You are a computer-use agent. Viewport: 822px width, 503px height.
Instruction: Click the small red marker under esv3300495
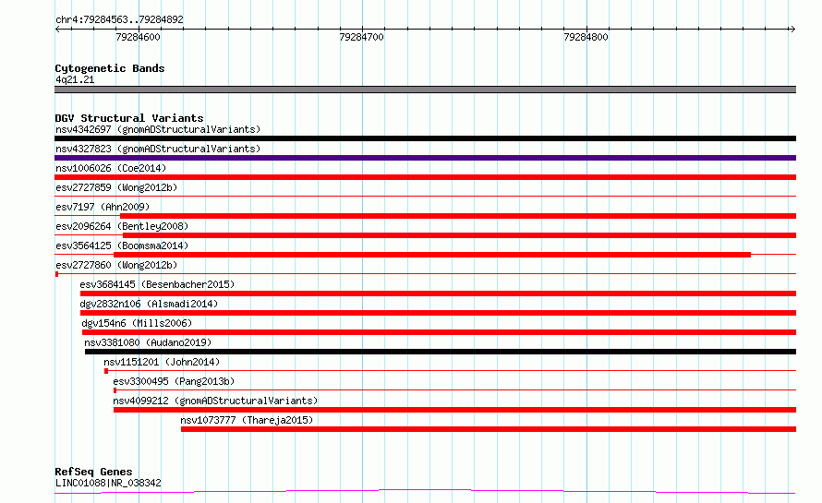coord(115,390)
